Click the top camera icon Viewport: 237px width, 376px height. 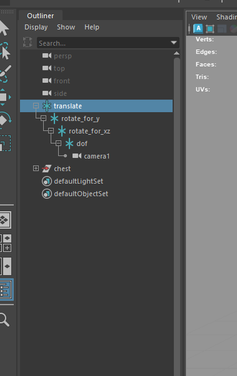(x=47, y=68)
